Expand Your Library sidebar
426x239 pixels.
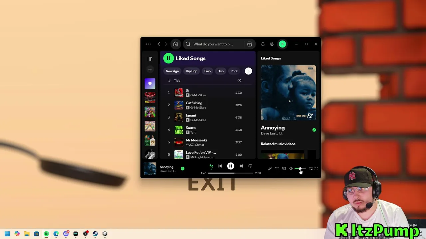(150, 59)
